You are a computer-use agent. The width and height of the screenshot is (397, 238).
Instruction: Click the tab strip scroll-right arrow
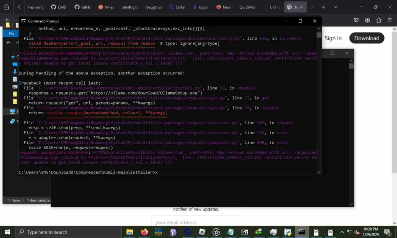tap(312, 7)
